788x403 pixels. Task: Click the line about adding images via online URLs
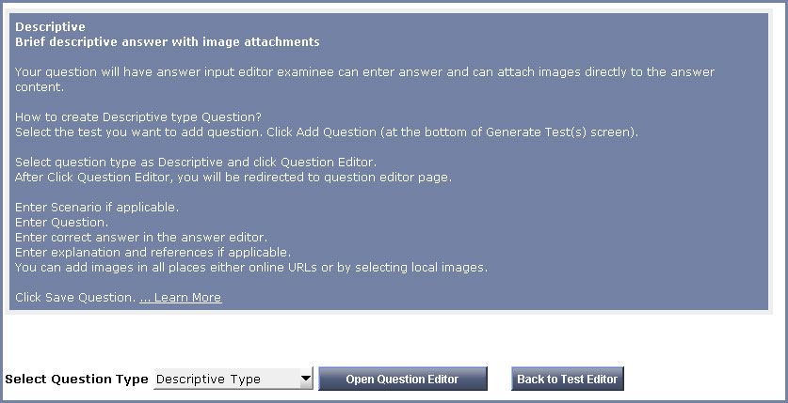click(251, 267)
